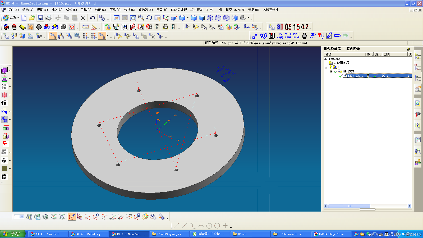Image resolution: width=423 pixels, height=238 pixels.
Task: Save the part with the floppy icon
Action: [40, 18]
